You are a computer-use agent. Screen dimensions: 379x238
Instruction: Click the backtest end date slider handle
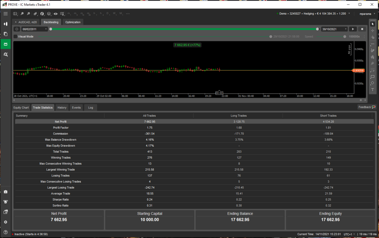pyautogui.click(x=318, y=29)
